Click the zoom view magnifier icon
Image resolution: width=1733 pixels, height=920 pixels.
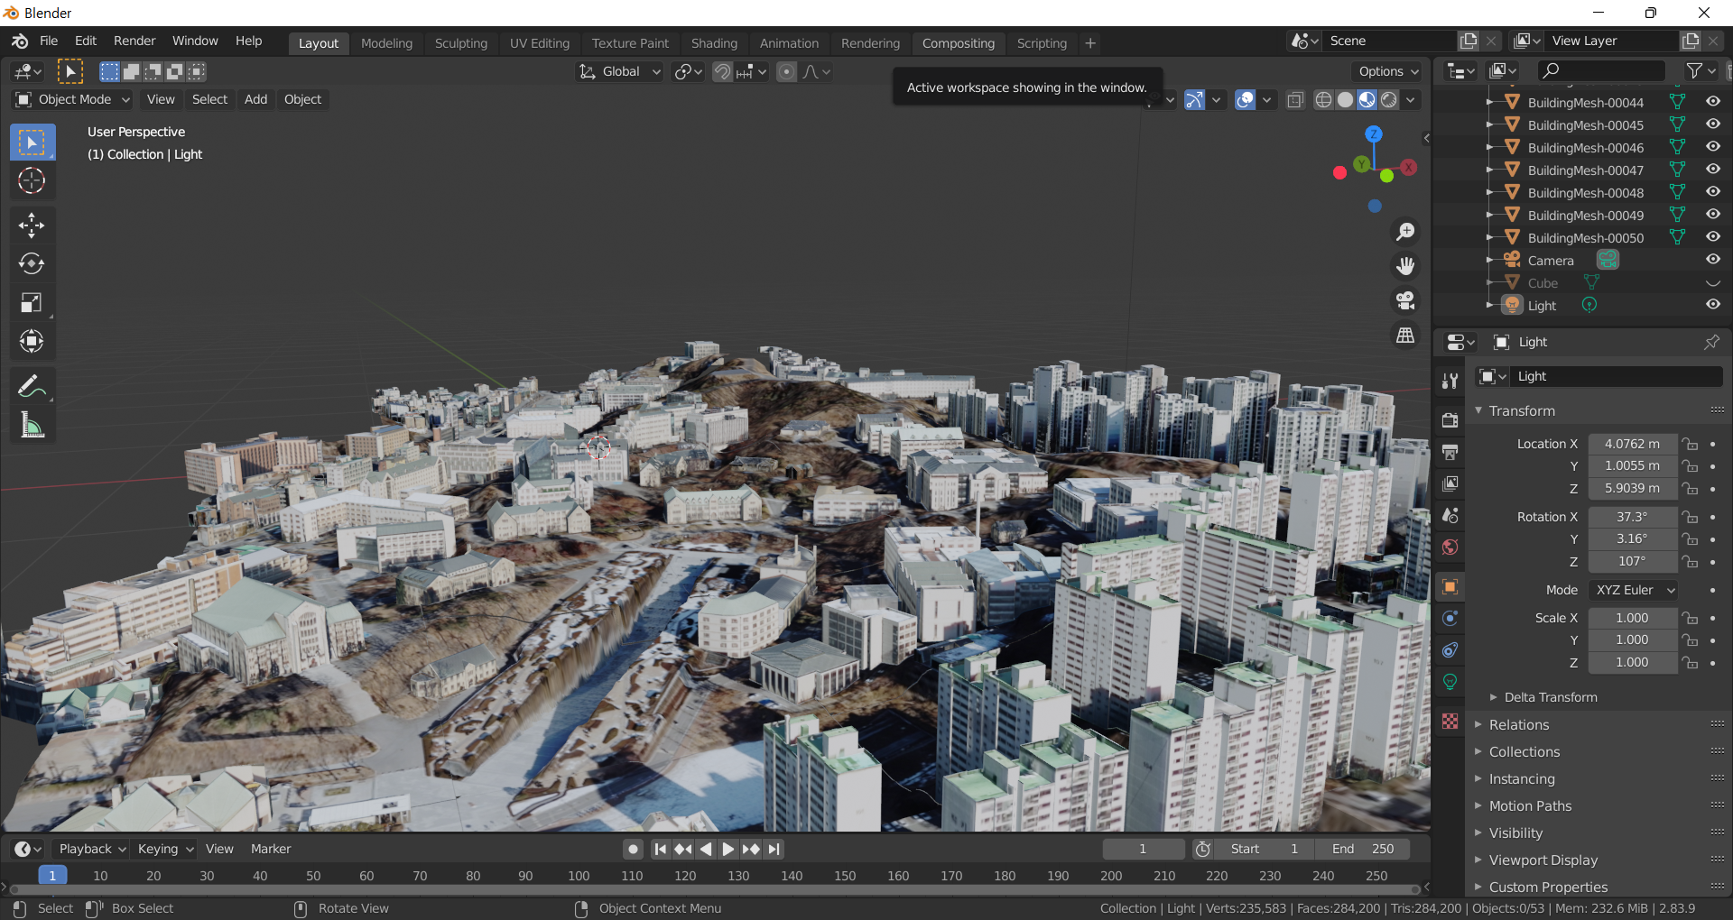(x=1405, y=232)
